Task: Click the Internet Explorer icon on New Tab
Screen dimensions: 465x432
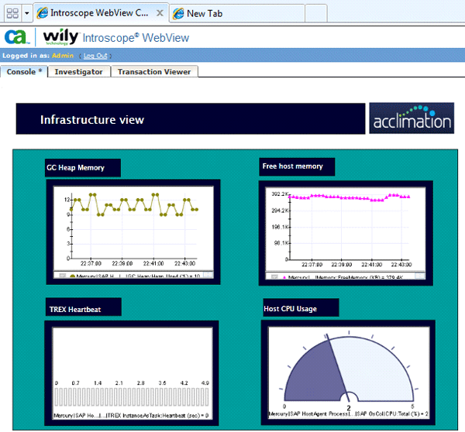Action: [178, 14]
